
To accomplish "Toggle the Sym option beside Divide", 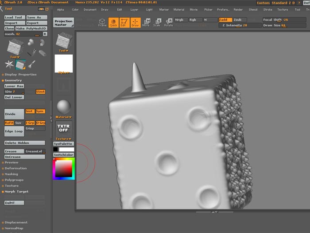I will (40, 111).
